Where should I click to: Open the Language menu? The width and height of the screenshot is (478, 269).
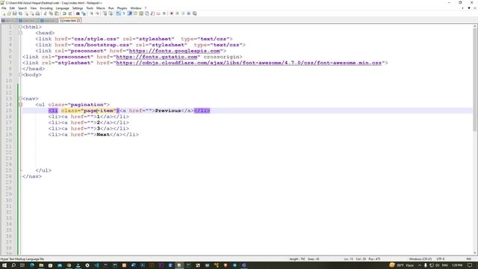tap(62, 8)
